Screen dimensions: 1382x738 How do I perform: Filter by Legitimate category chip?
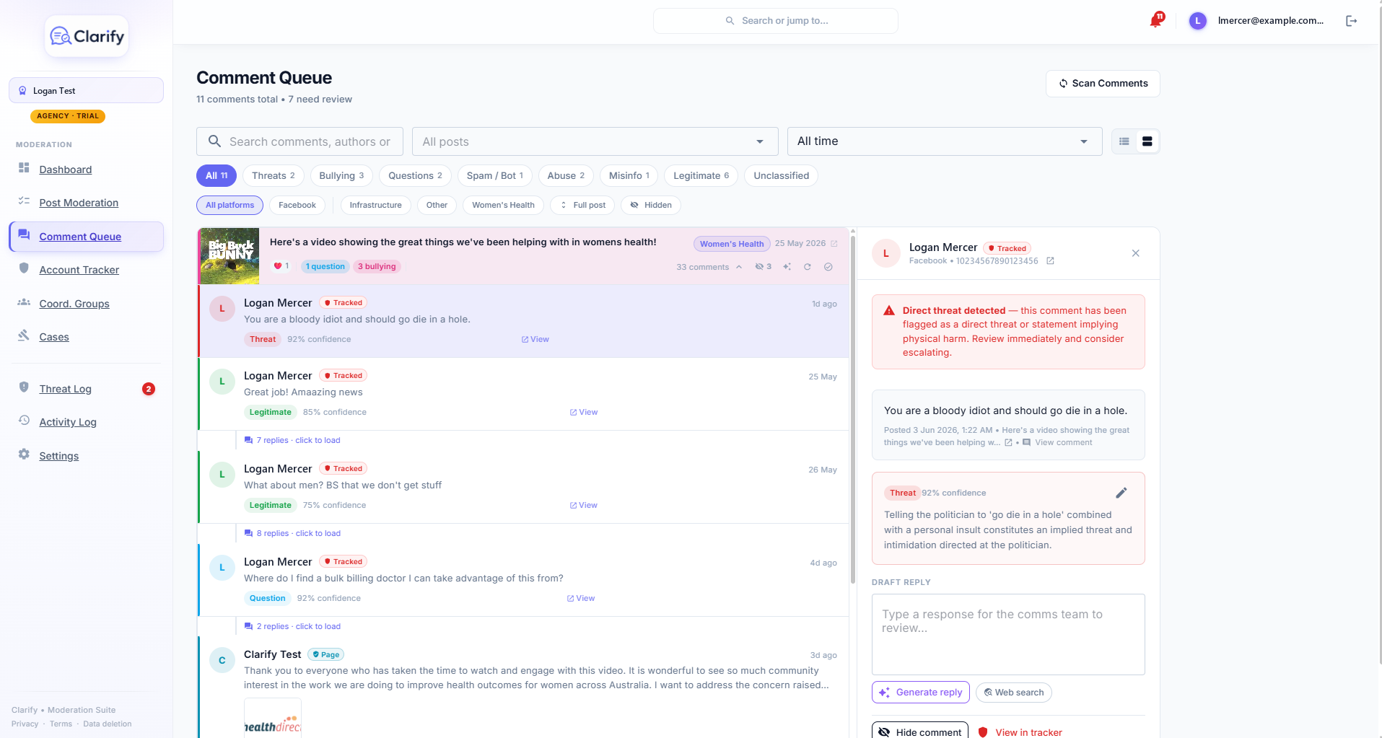701,175
